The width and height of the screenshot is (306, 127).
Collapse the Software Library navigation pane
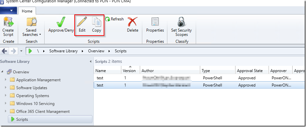pos(90,62)
